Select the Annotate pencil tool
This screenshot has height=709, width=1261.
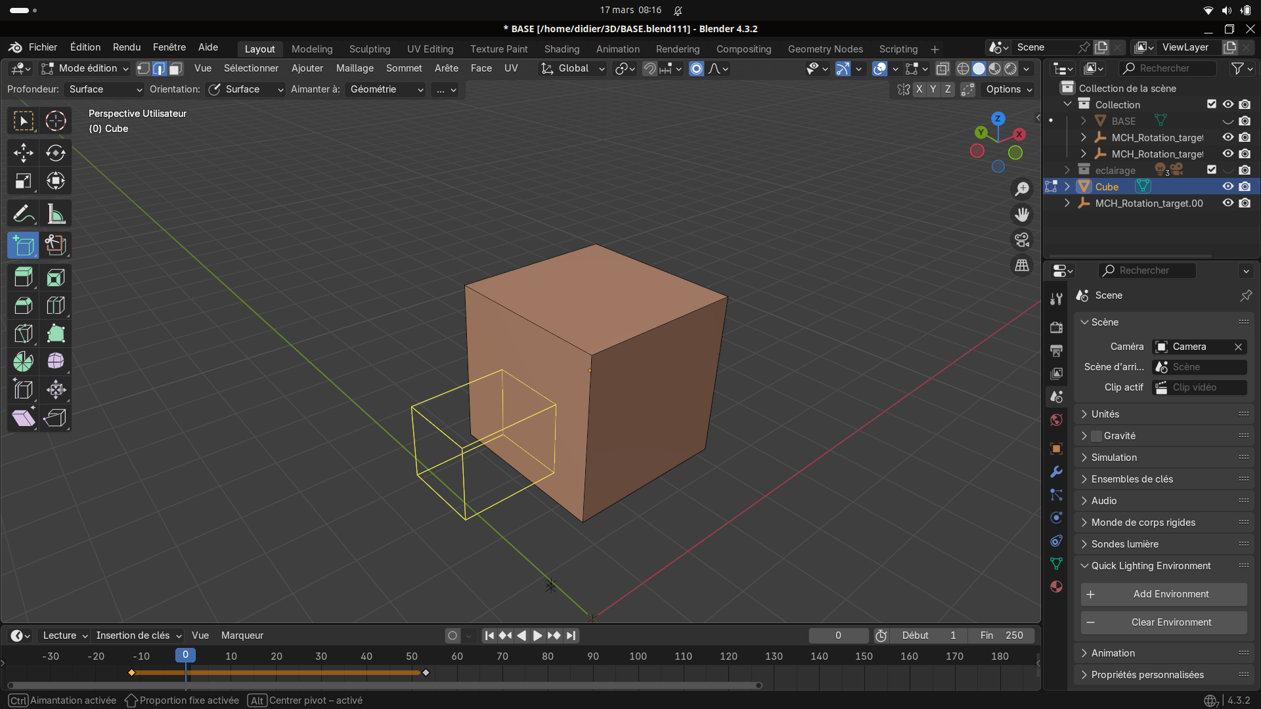[23, 214]
